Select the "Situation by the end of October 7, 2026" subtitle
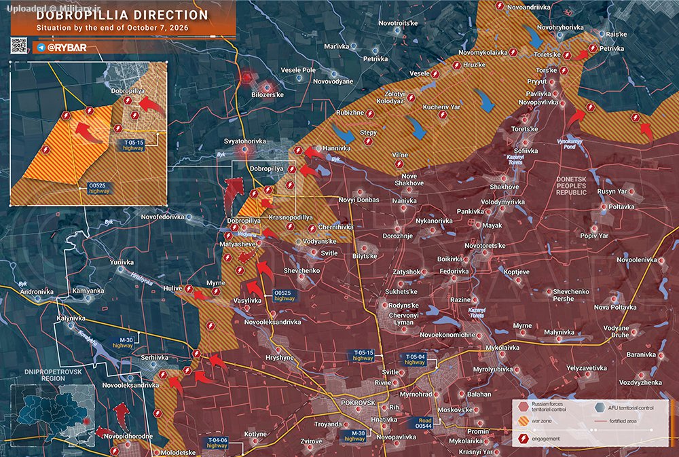The width and height of the screenshot is (679, 457). click(112, 28)
